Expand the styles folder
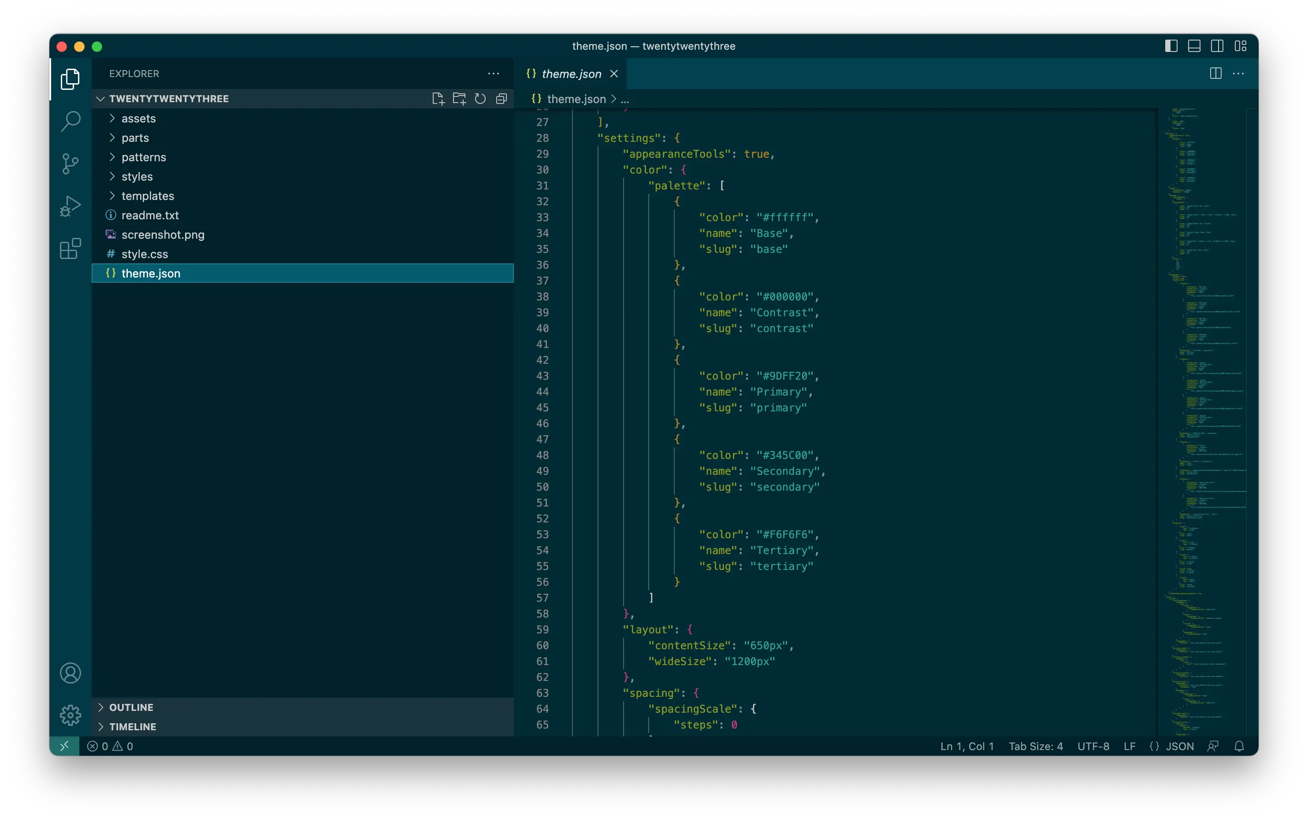1308x821 pixels. (303, 177)
